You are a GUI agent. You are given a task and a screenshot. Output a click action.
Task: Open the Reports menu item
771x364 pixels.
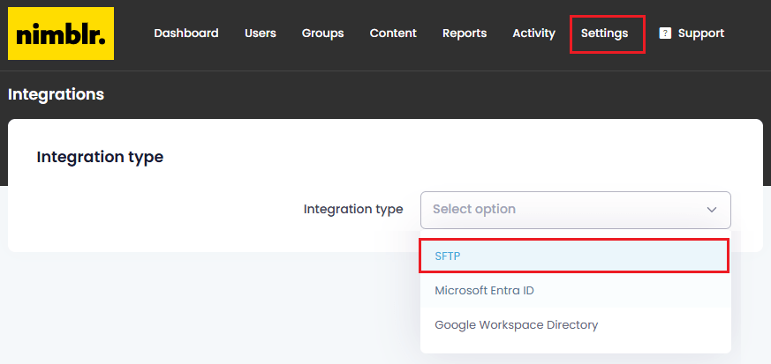click(465, 33)
